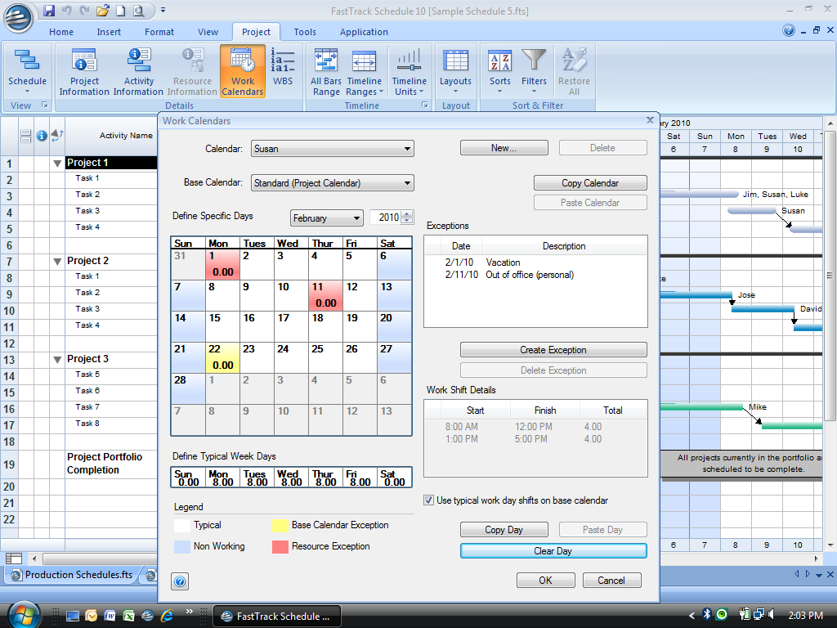Click the Filters funnel icon
This screenshot has width=837, height=628.
(x=534, y=61)
